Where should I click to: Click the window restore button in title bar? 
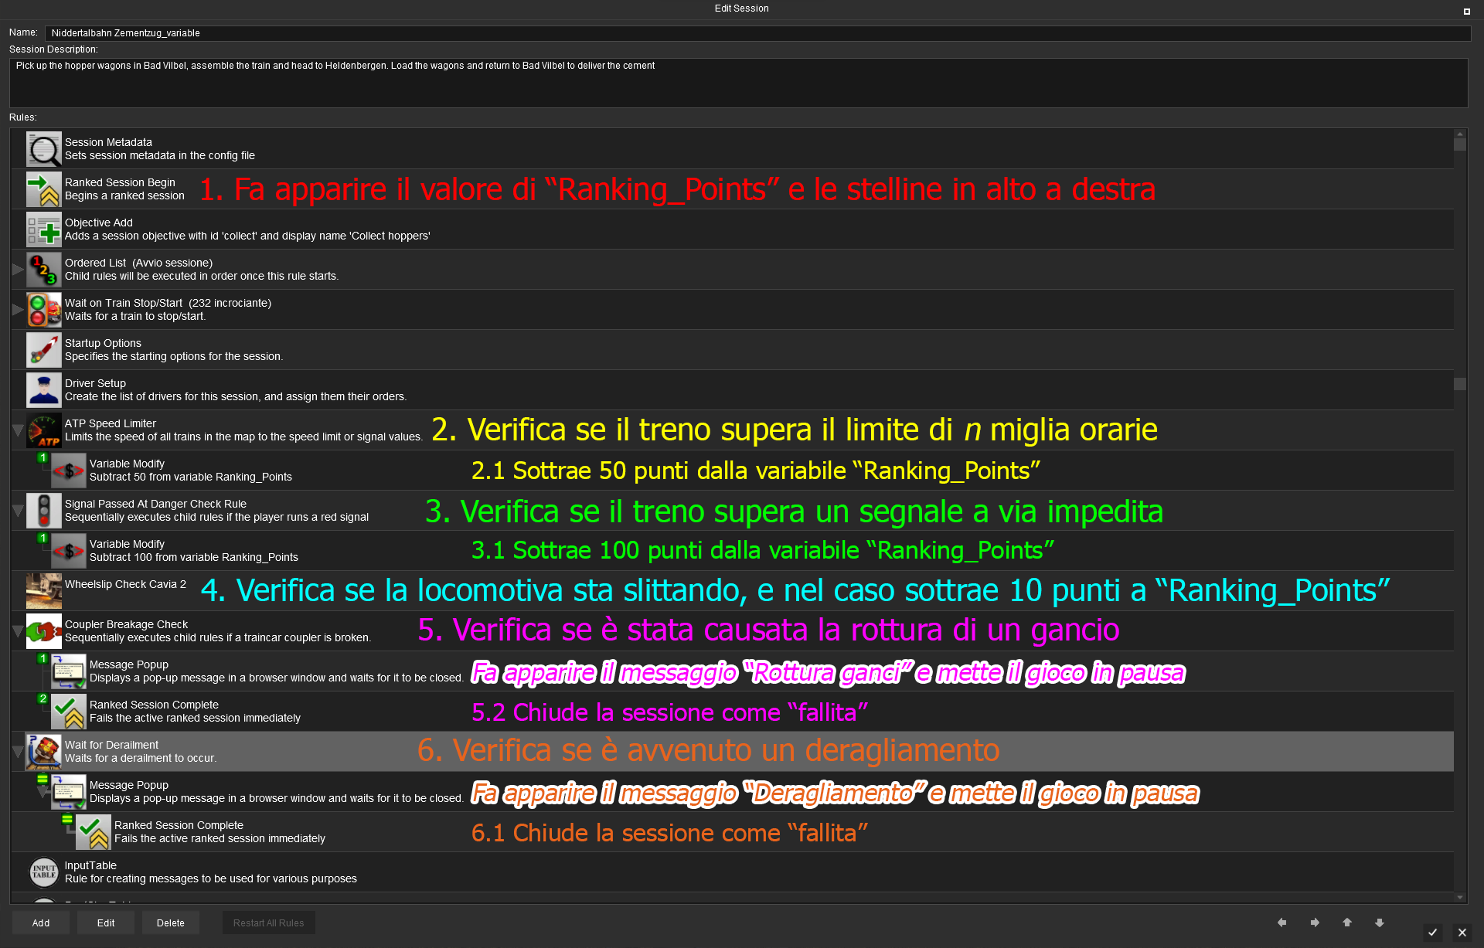coord(1466,11)
